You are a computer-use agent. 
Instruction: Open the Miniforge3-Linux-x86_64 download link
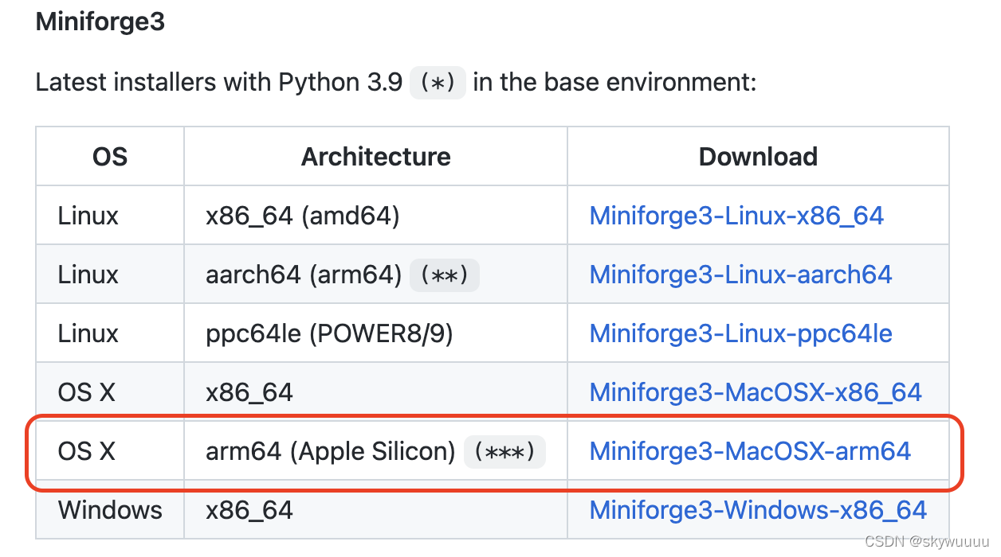click(x=736, y=216)
